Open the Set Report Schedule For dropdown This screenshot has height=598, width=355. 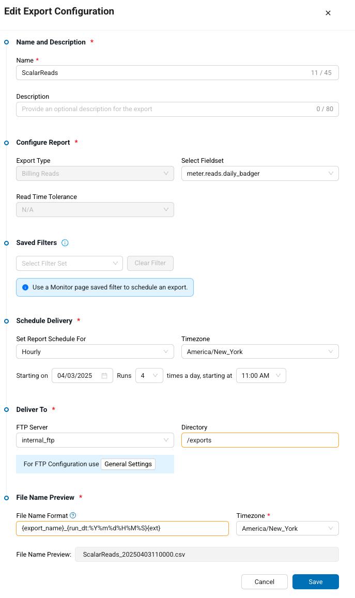coord(95,351)
